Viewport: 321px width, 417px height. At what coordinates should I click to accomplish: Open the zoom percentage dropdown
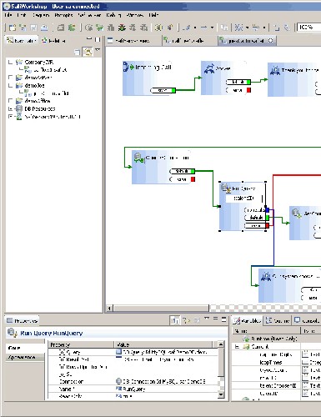308,27
